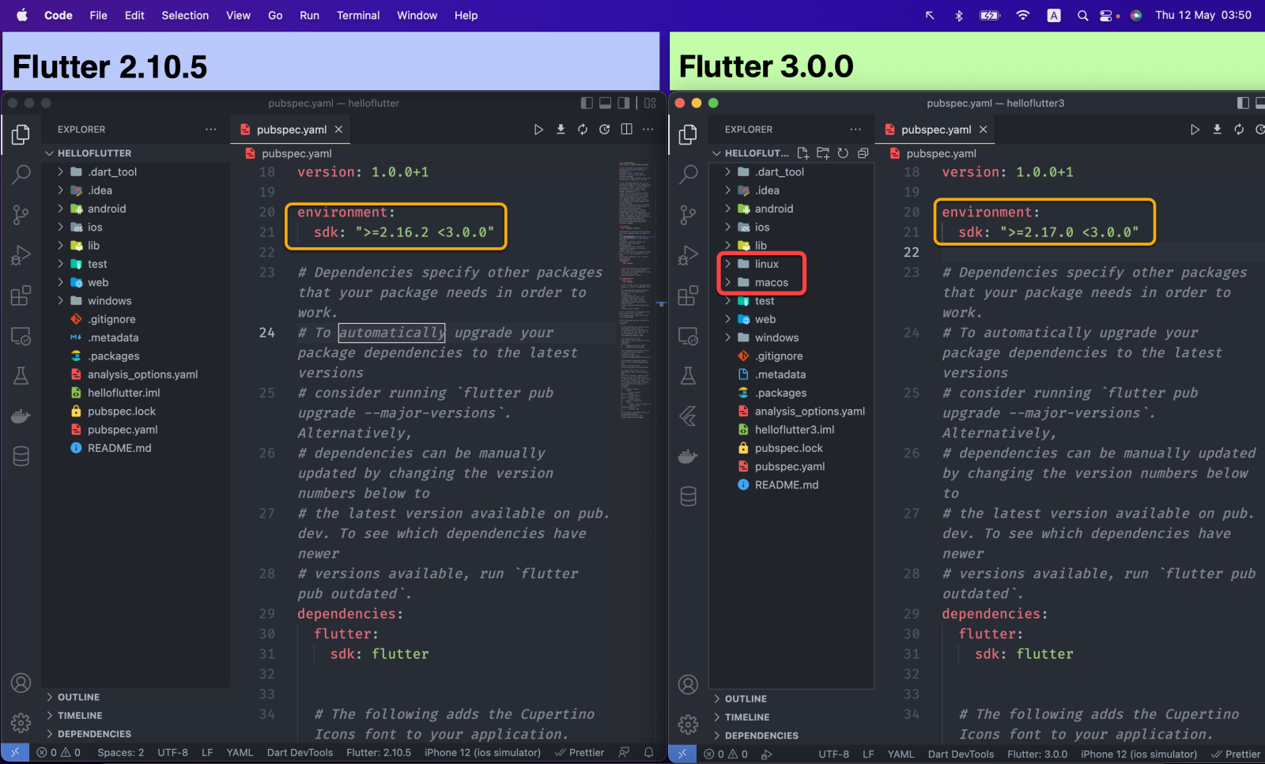
Task: Open Explorer view in left window activity bar
Action: 21,135
